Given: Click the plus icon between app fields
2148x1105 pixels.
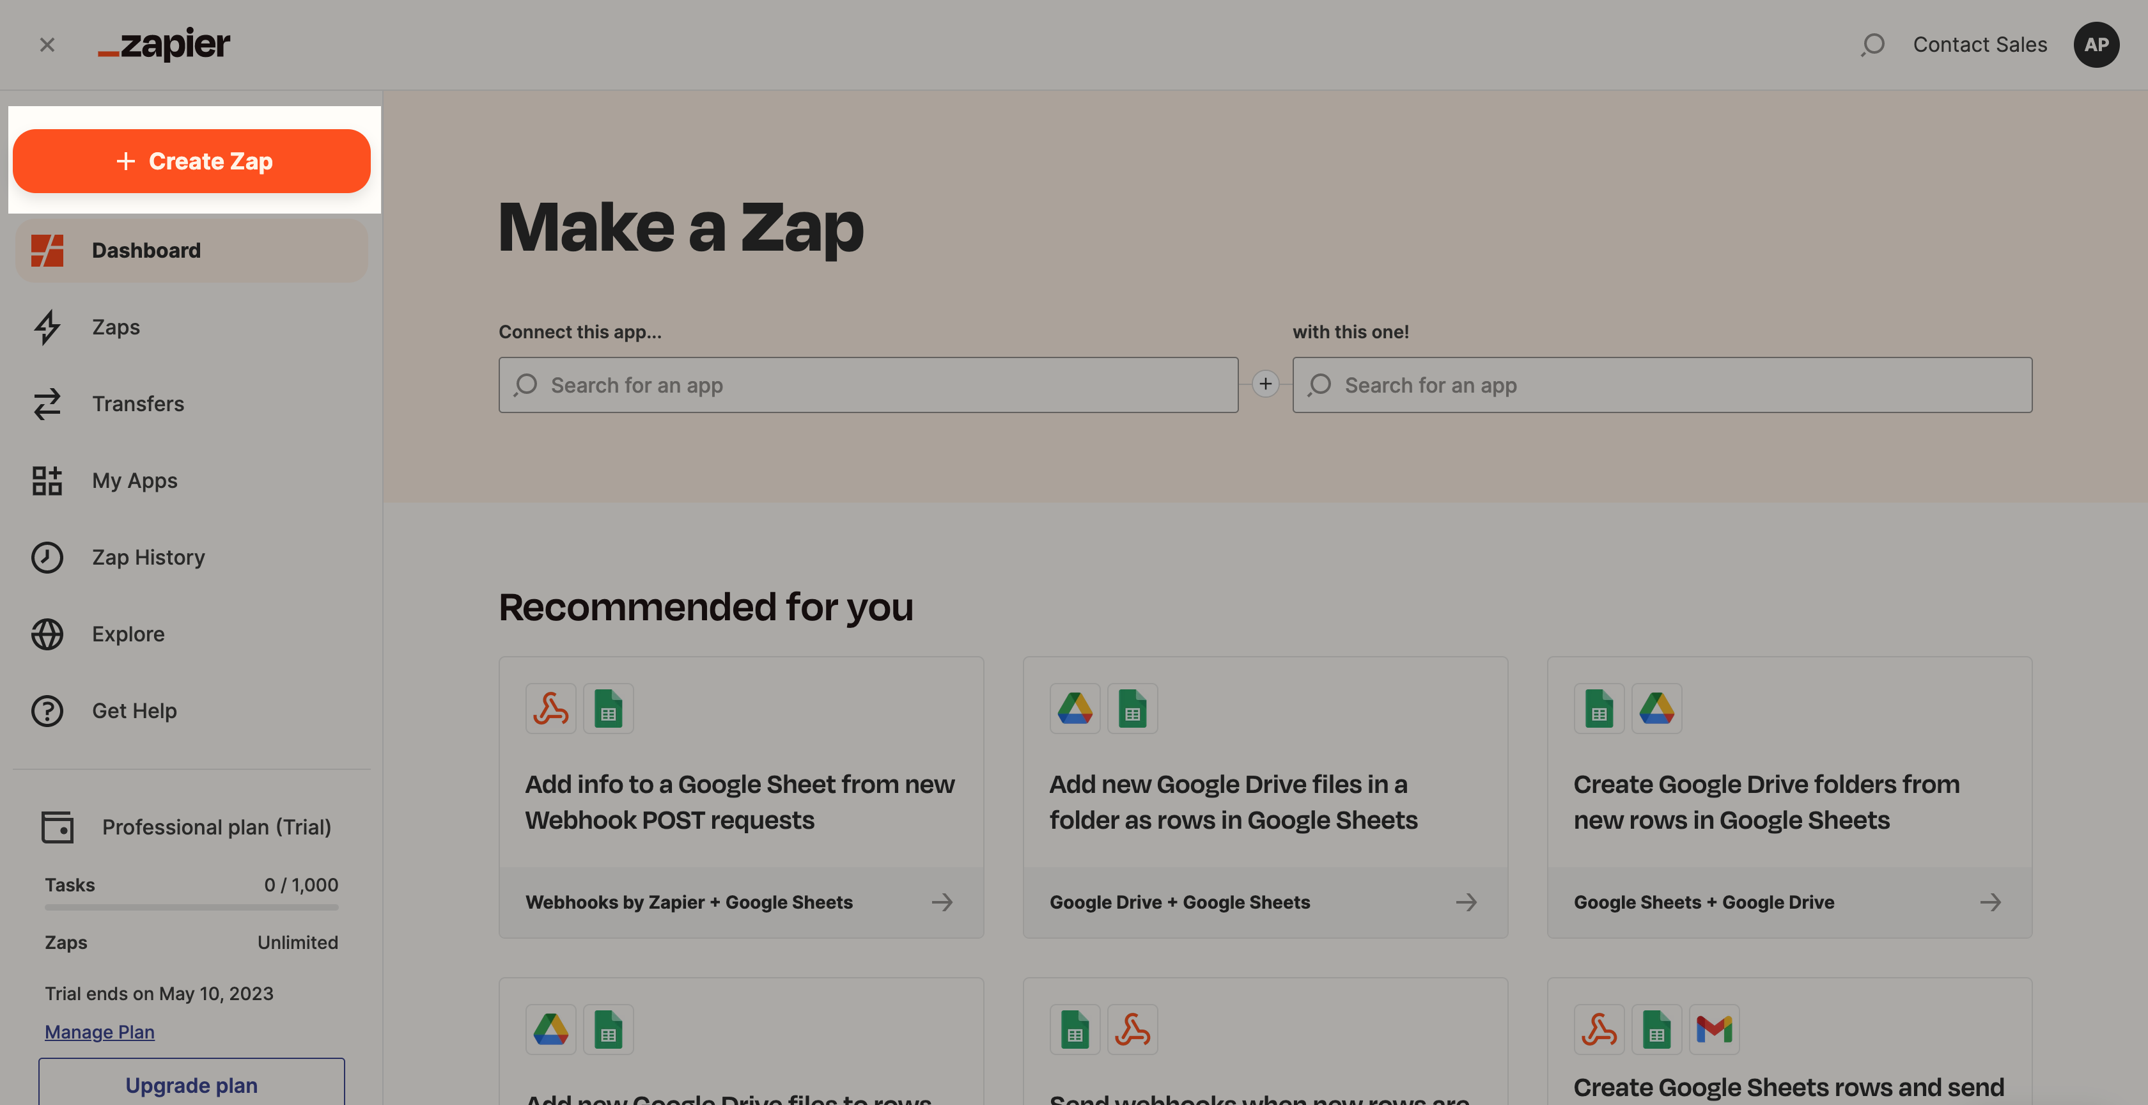Looking at the screenshot, I should [x=1266, y=384].
